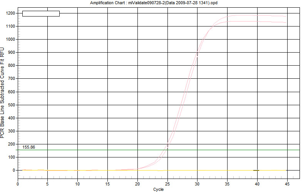Click the 5 x-axis tick label
Image resolution: width=308 pixels, height=192 pixels.
47,184
